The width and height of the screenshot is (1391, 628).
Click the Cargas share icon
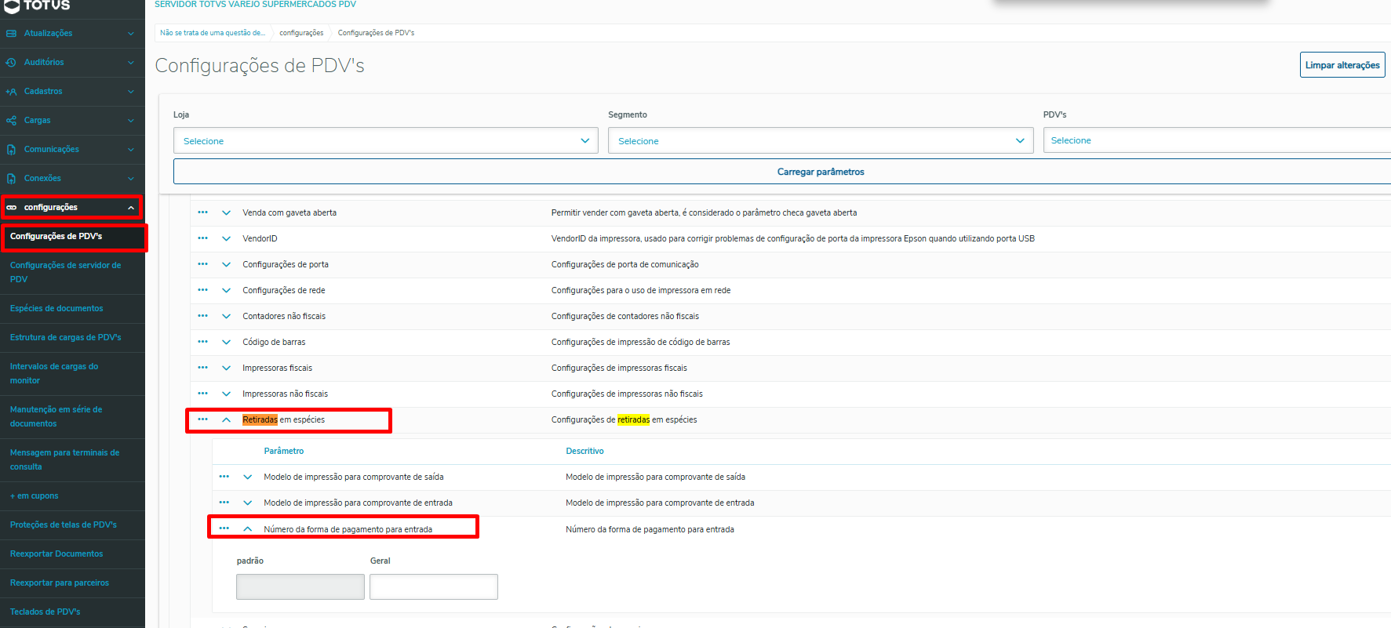[x=11, y=121]
